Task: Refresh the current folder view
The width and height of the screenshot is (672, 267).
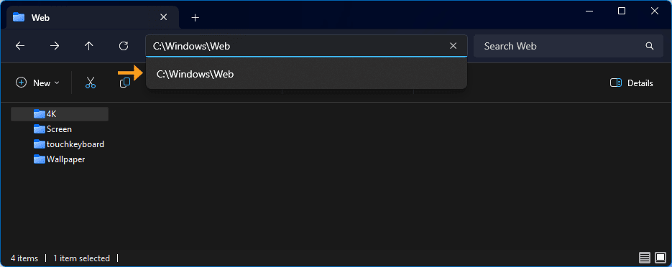Action: point(124,46)
